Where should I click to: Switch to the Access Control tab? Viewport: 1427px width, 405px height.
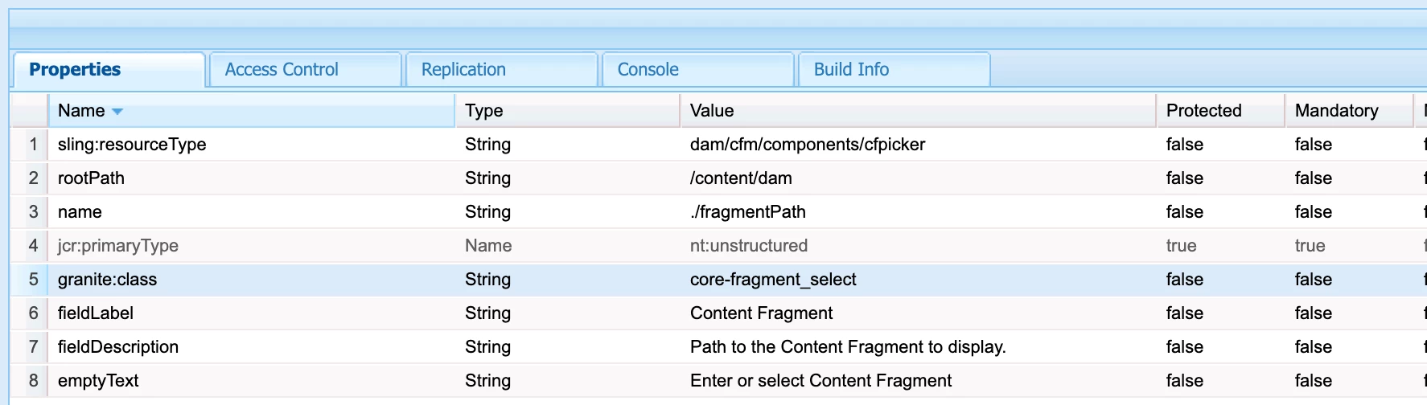coord(282,70)
